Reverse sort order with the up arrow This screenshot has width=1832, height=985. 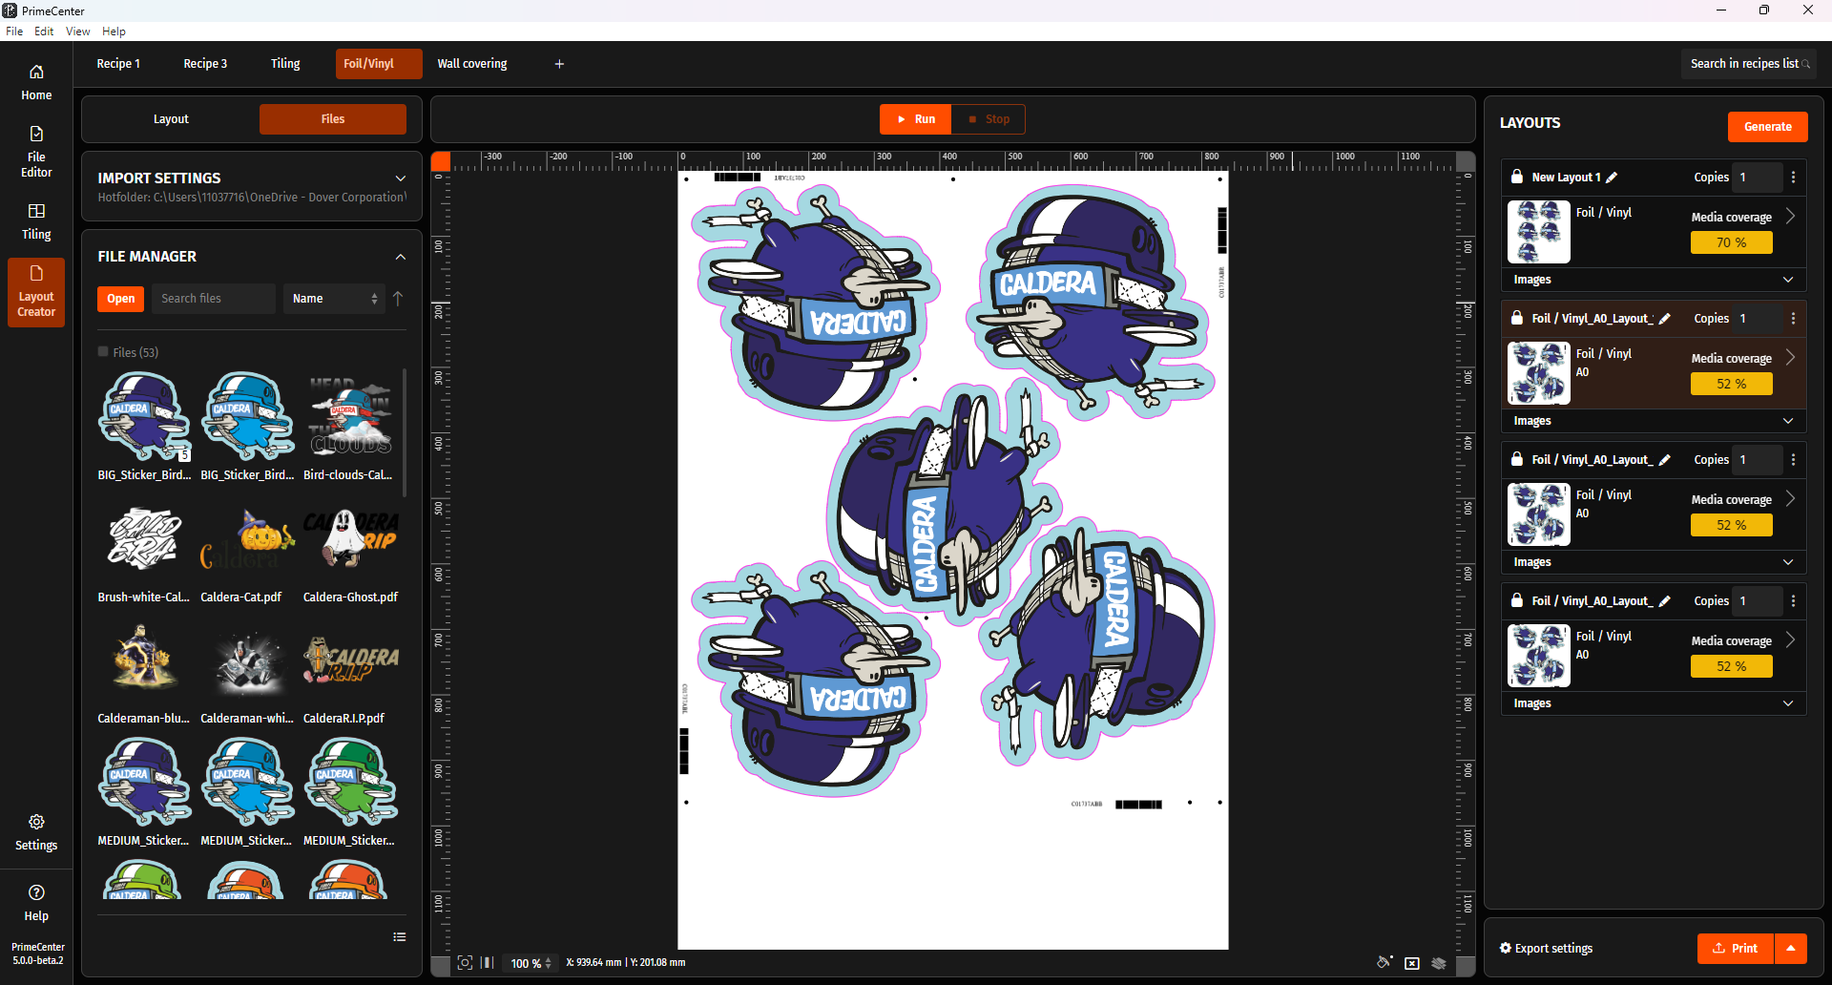398,299
